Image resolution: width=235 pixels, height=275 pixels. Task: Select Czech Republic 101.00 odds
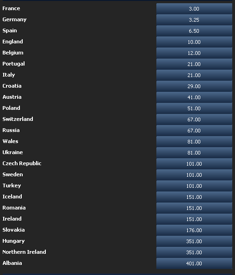[x=194, y=164]
